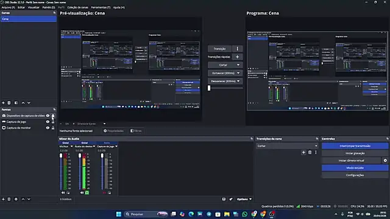This screenshot has height=219, width=390.
Task: Open virtual camera settings gear
Action: (x=385, y=161)
